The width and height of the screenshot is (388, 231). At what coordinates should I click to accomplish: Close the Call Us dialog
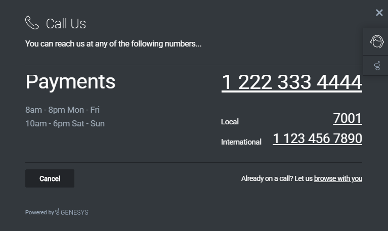coord(379,13)
